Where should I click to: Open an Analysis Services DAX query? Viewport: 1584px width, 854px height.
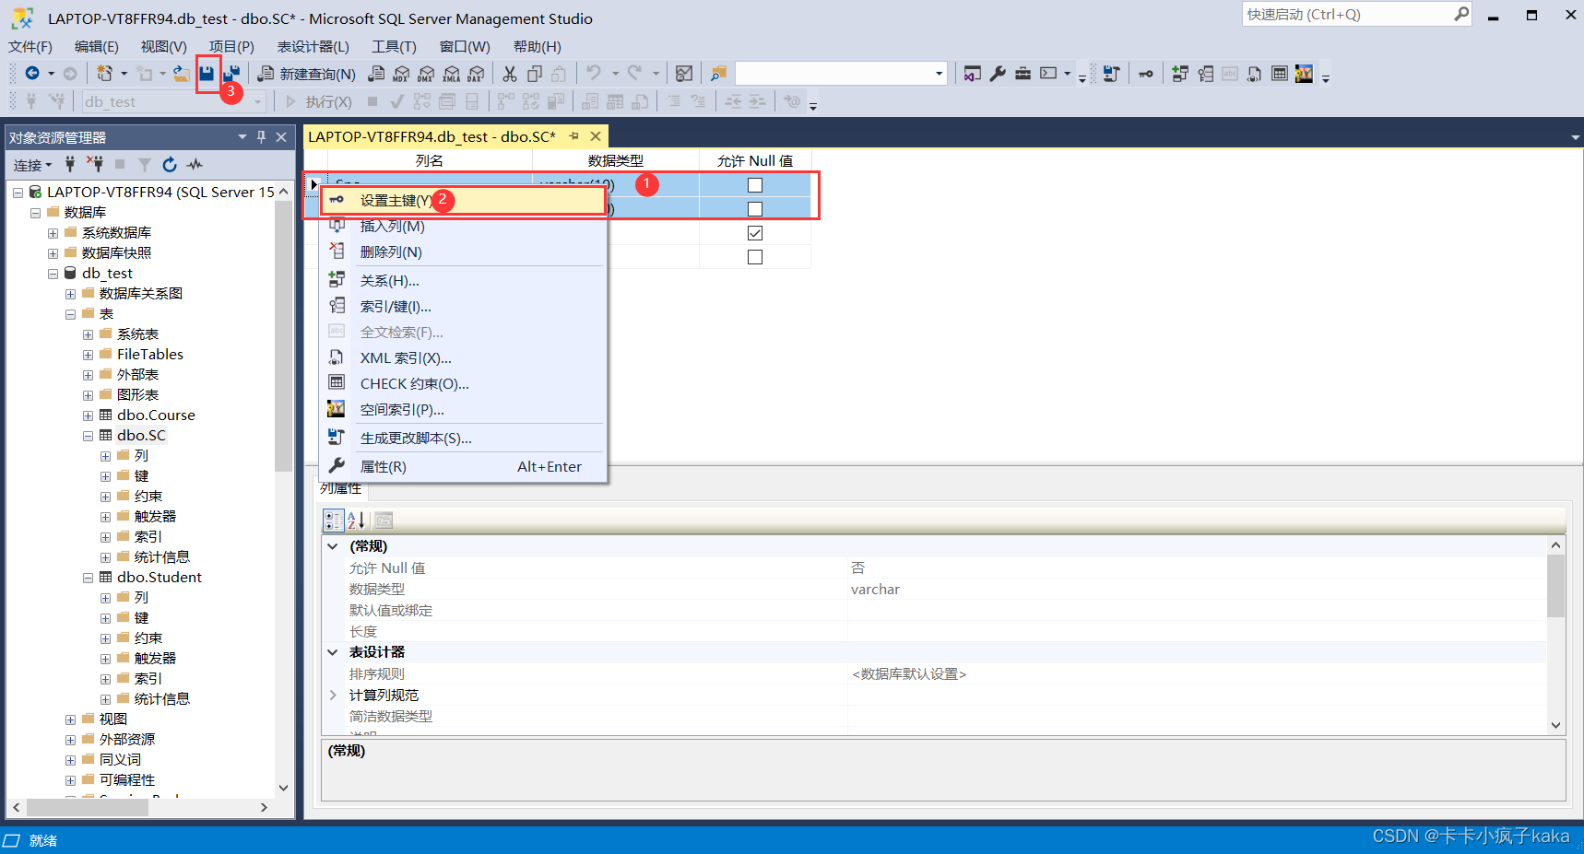coord(476,74)
